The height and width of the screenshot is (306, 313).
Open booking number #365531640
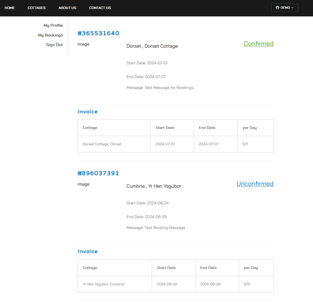pyautogui.click(x=98, y=33)
